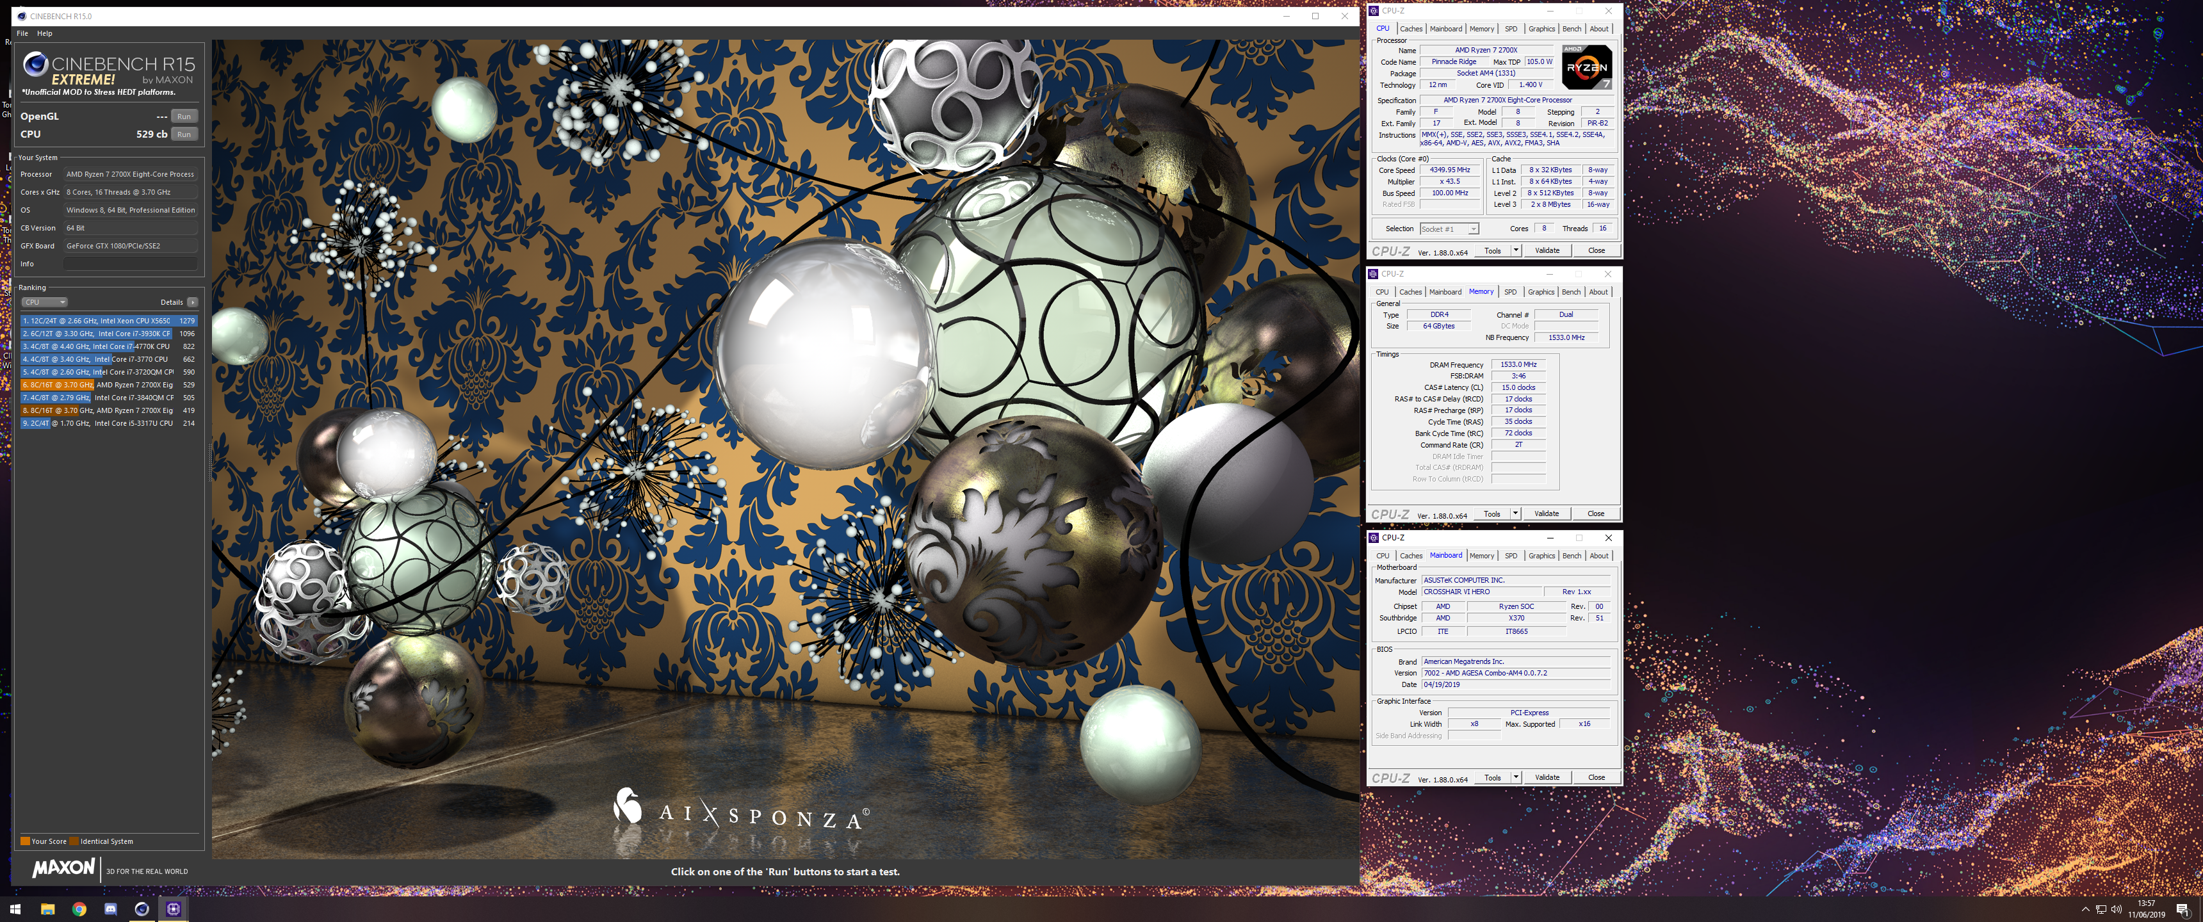Click the CPU-Z icon in the top CPU-Z window title bar
Image resolution: width=2203 pixels, height=922 pixels.
(x=1374, y=11)
